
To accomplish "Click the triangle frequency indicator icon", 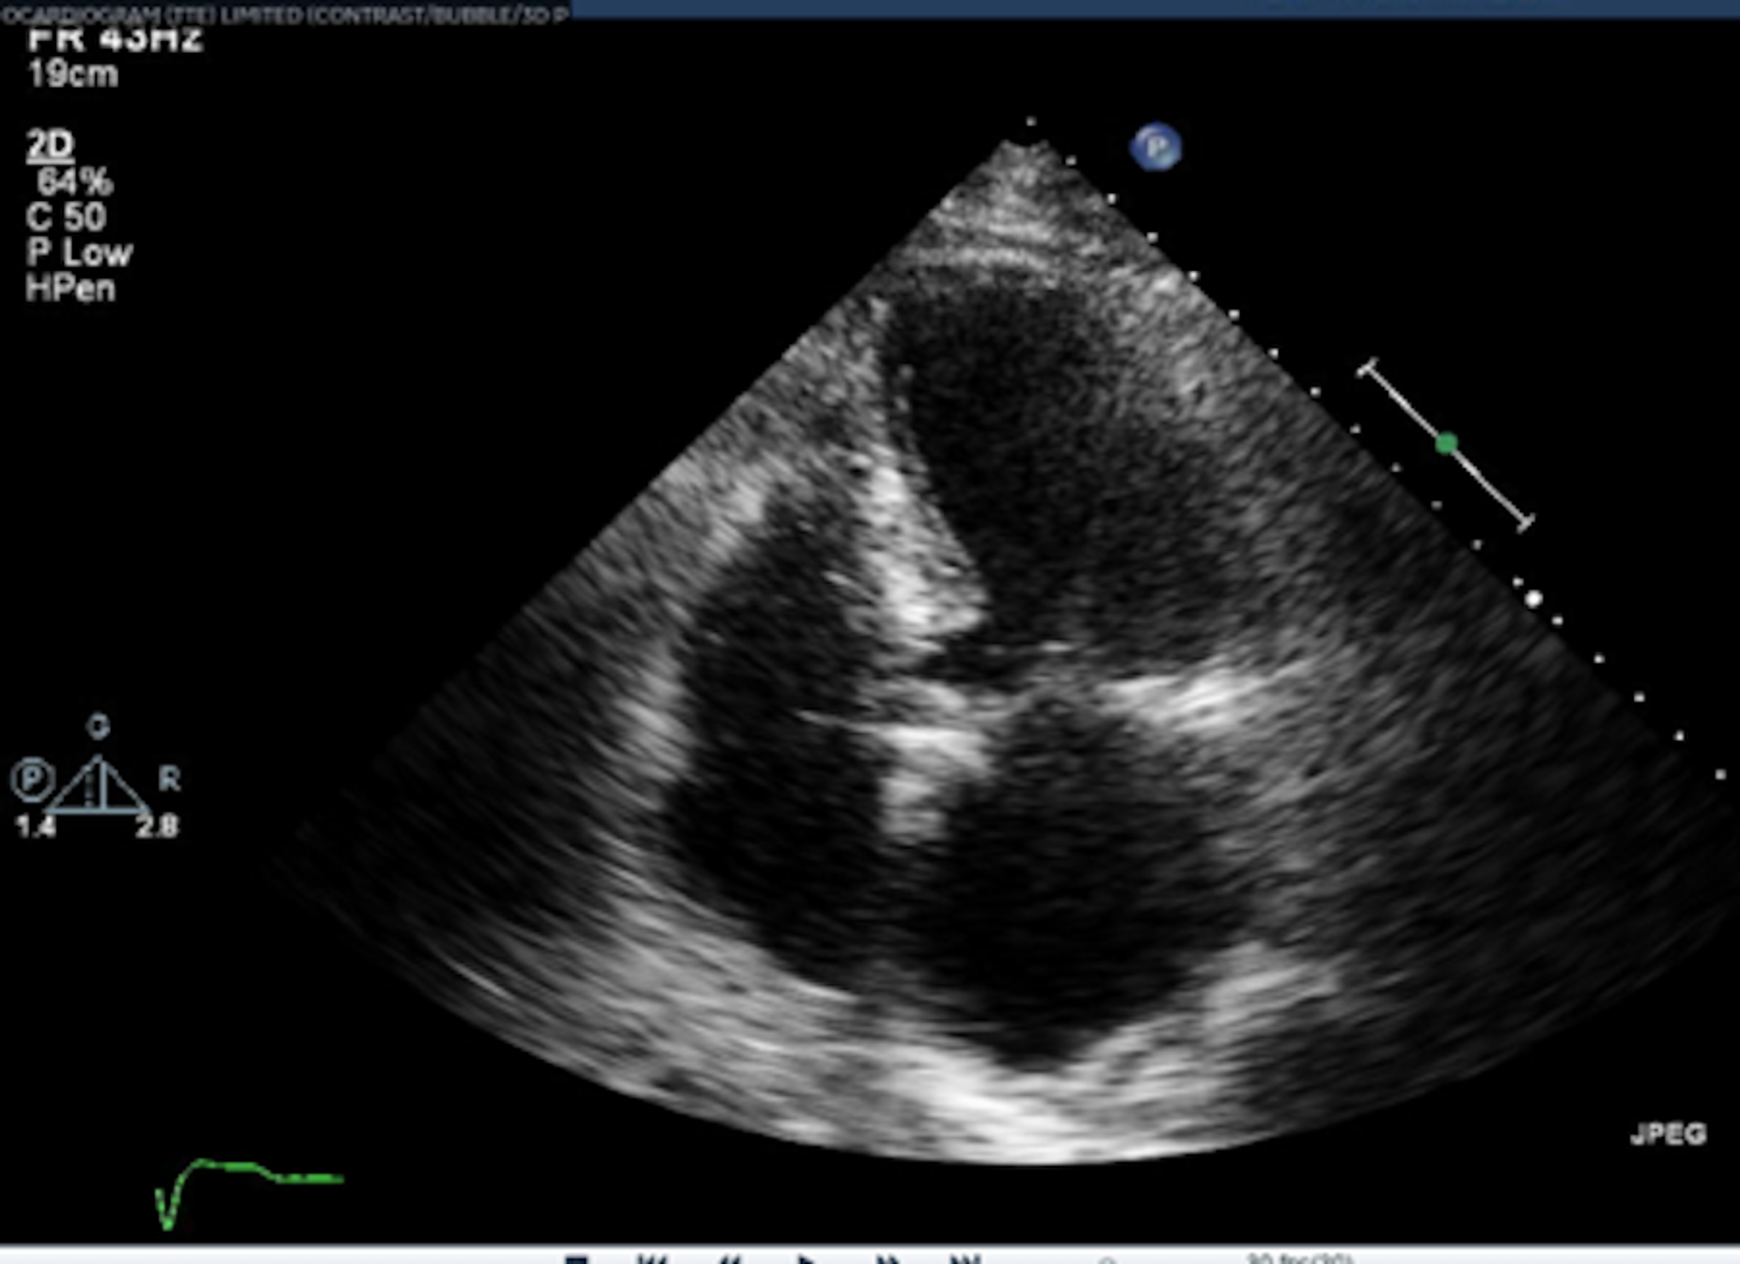I will pyautogui.click(x=97, y=784).
